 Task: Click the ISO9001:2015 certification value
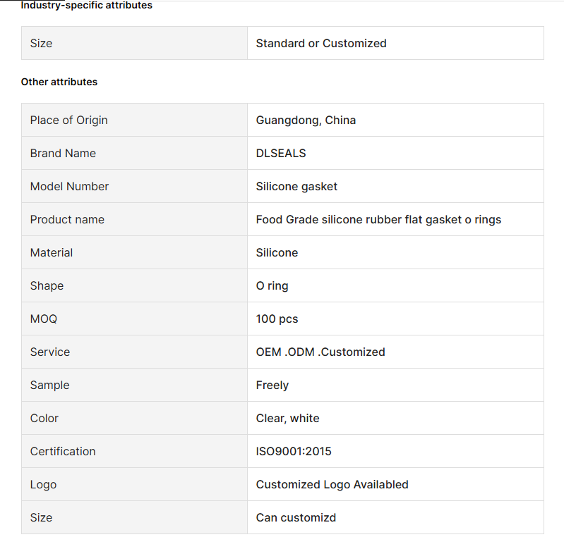coord(294,451)
